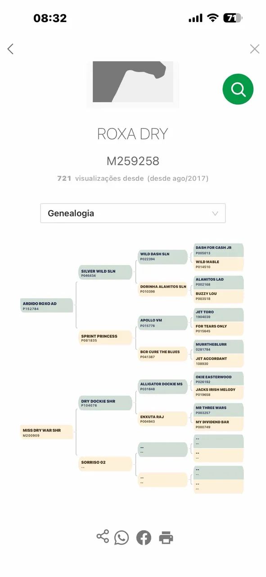The width and height of the screenshot is (266, 577).
Task: Open the share icon
Action: [x=103, y=536]
